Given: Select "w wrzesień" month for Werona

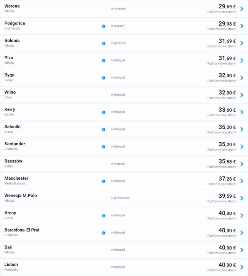Looking at the screenshot, I should 119,9.
